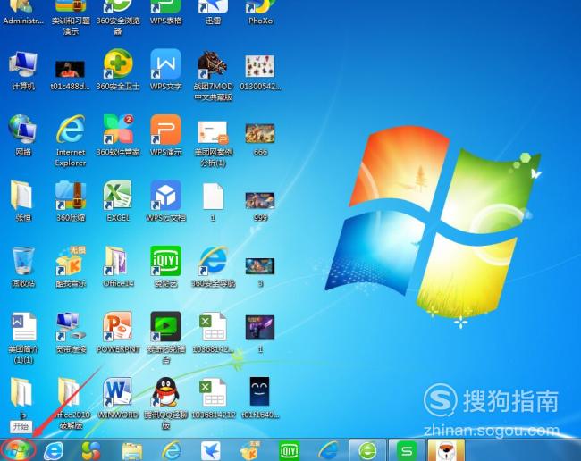This screenshot has height=461, width=581.
Task: Launch iQIYI green taskbar icon
Action: [289, 451]
